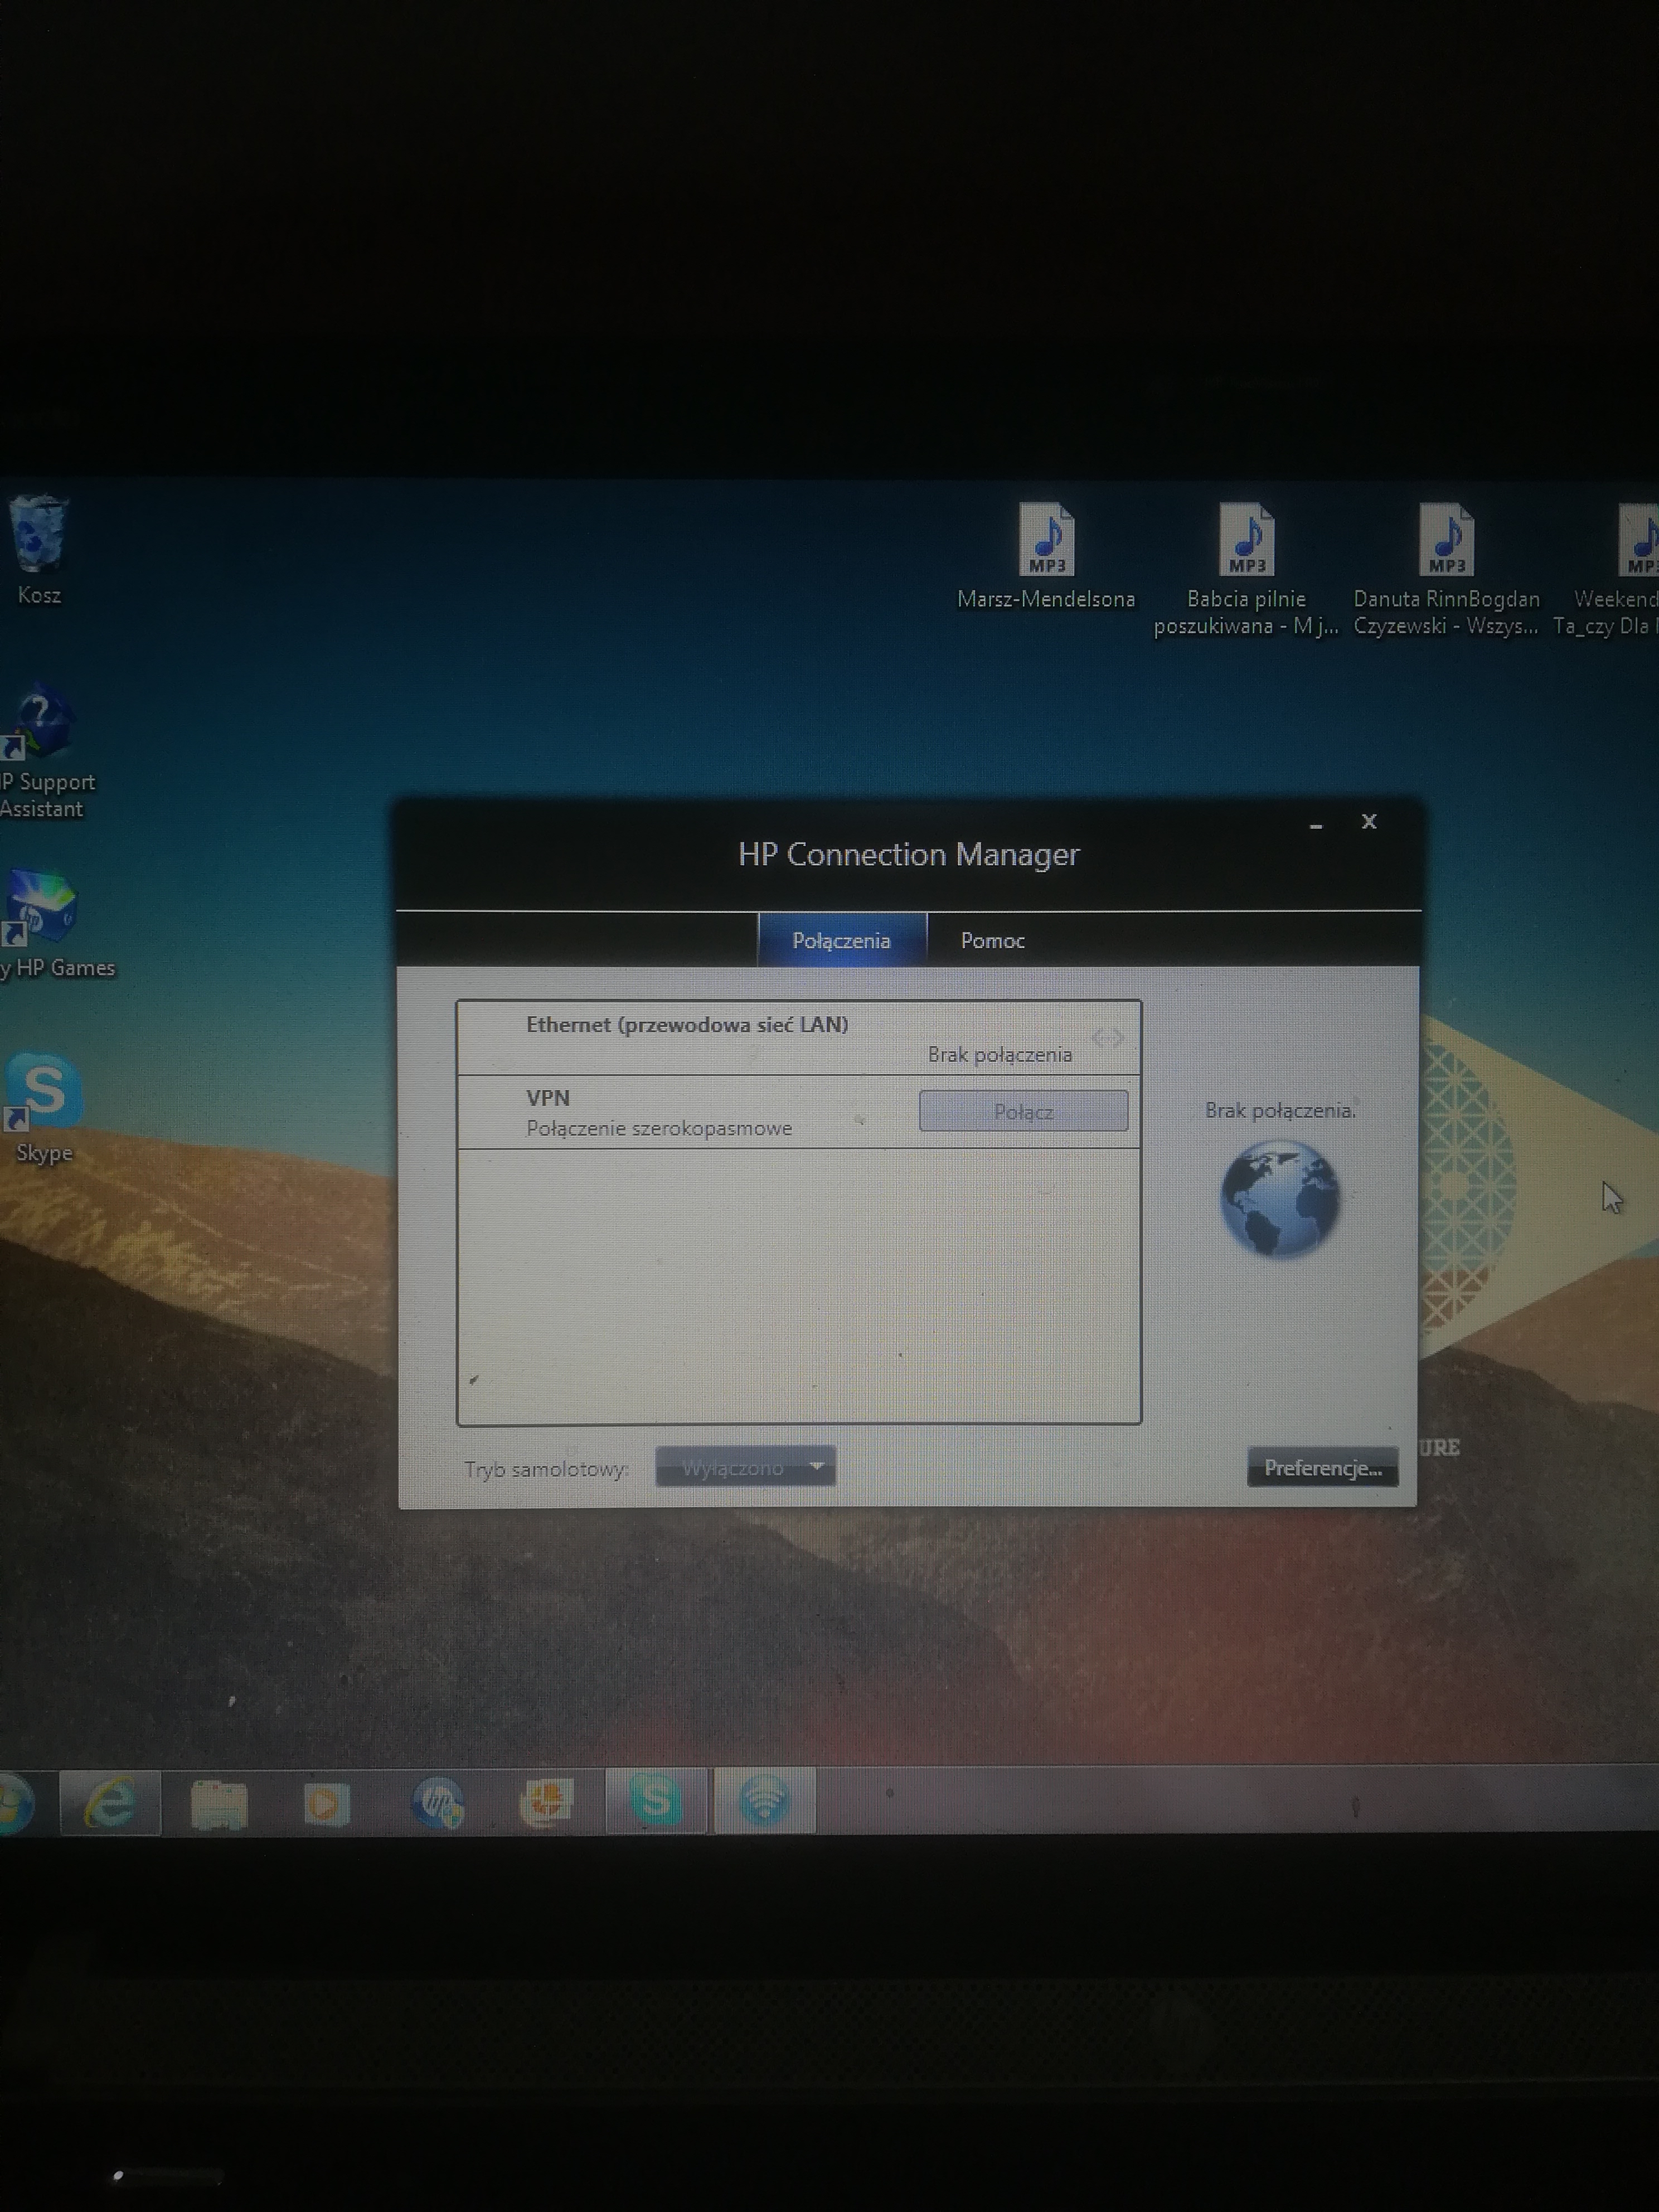The height and width of the screenshot is (2212, 1659).
Task: Close the HP Connection Manager window
Action: coord(1369,821)
